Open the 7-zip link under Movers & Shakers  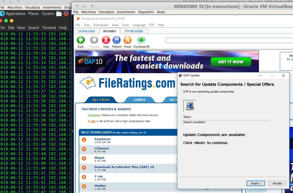click(92, 121)
